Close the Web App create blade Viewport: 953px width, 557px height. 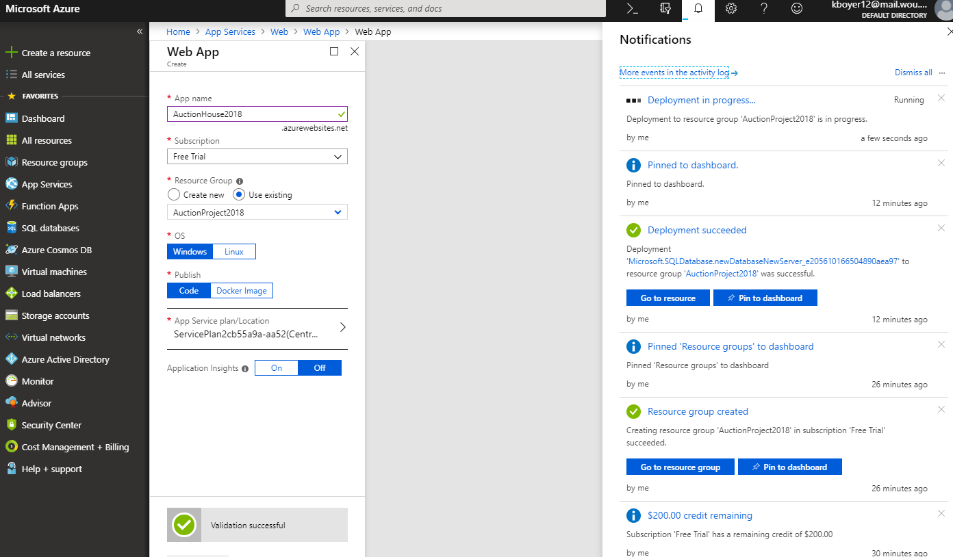[x=355, y=51]
